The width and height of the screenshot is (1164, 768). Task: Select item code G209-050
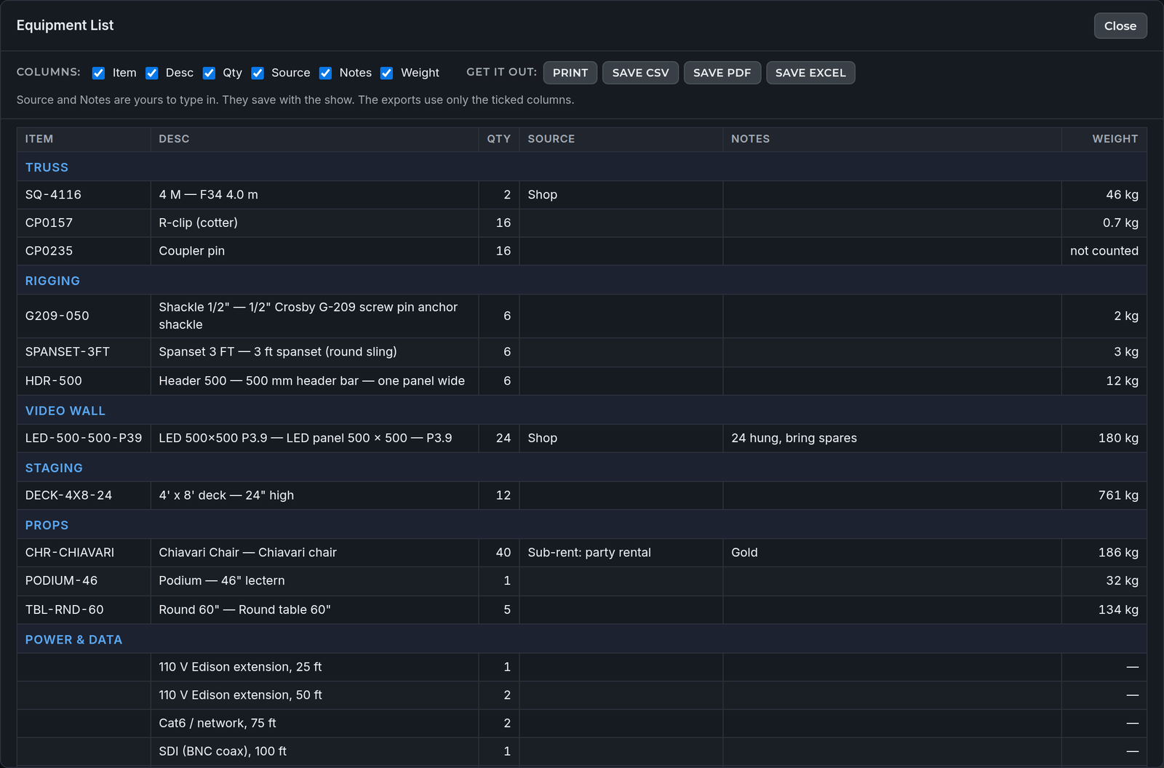57,316
